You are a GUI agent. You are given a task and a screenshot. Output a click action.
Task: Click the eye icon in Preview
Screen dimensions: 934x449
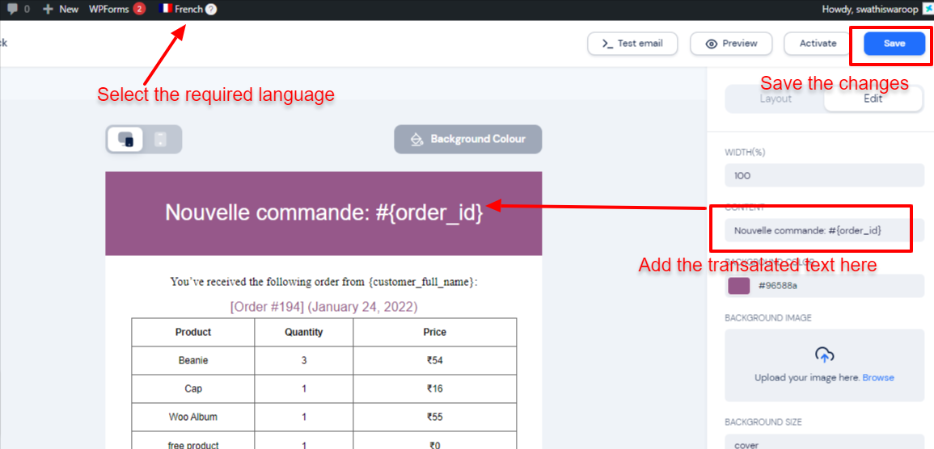coord(712,44)
